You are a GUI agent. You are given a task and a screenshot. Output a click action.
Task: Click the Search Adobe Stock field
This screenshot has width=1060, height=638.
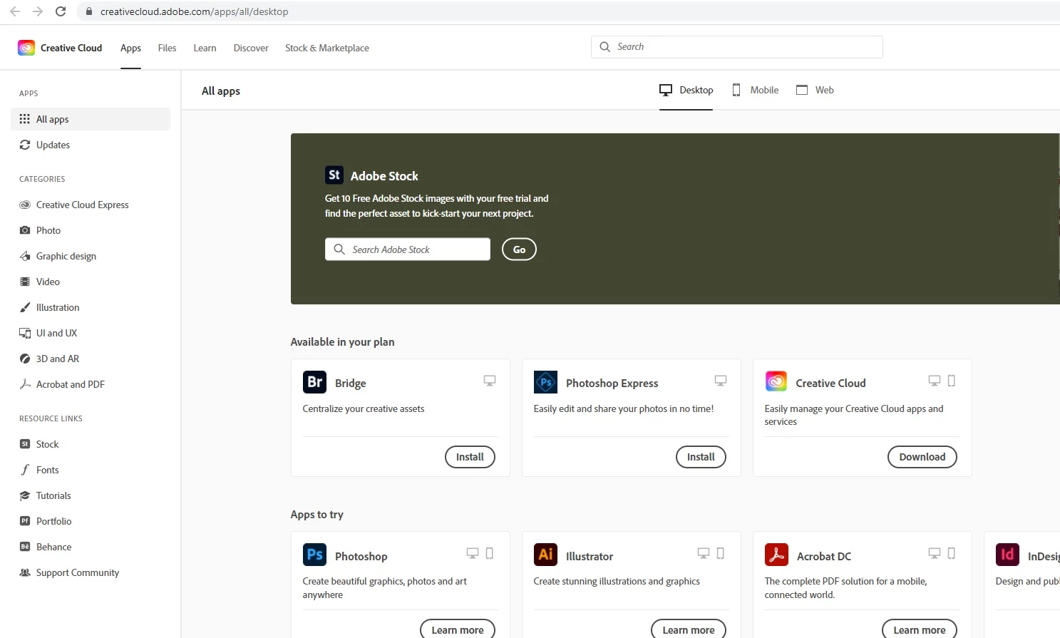click(408, 249)
